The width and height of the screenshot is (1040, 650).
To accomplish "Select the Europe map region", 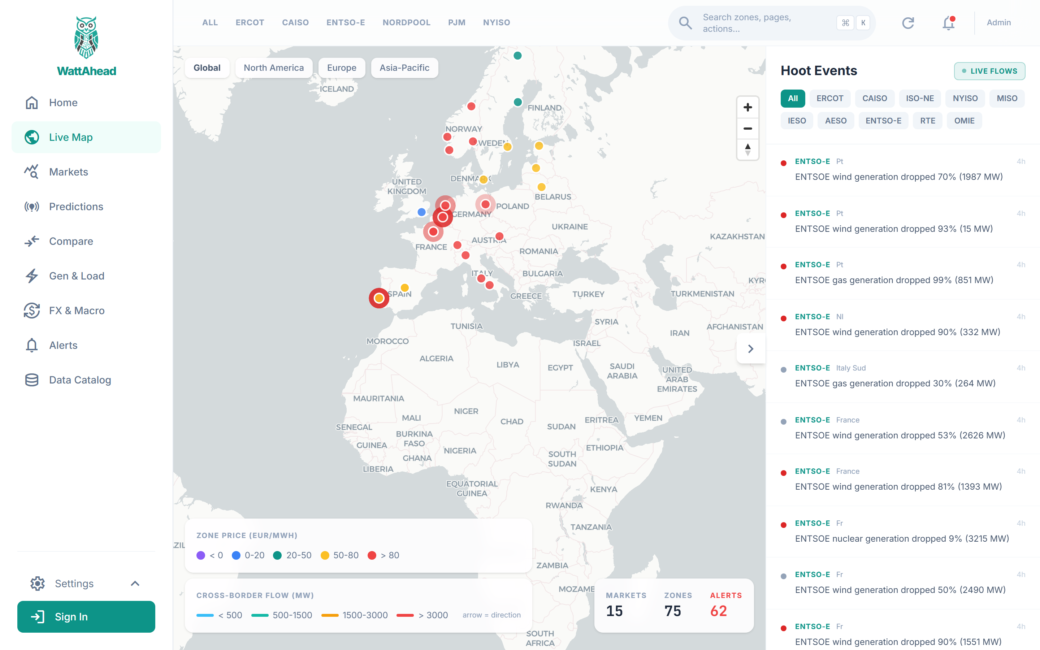I will tap(342, 68).
